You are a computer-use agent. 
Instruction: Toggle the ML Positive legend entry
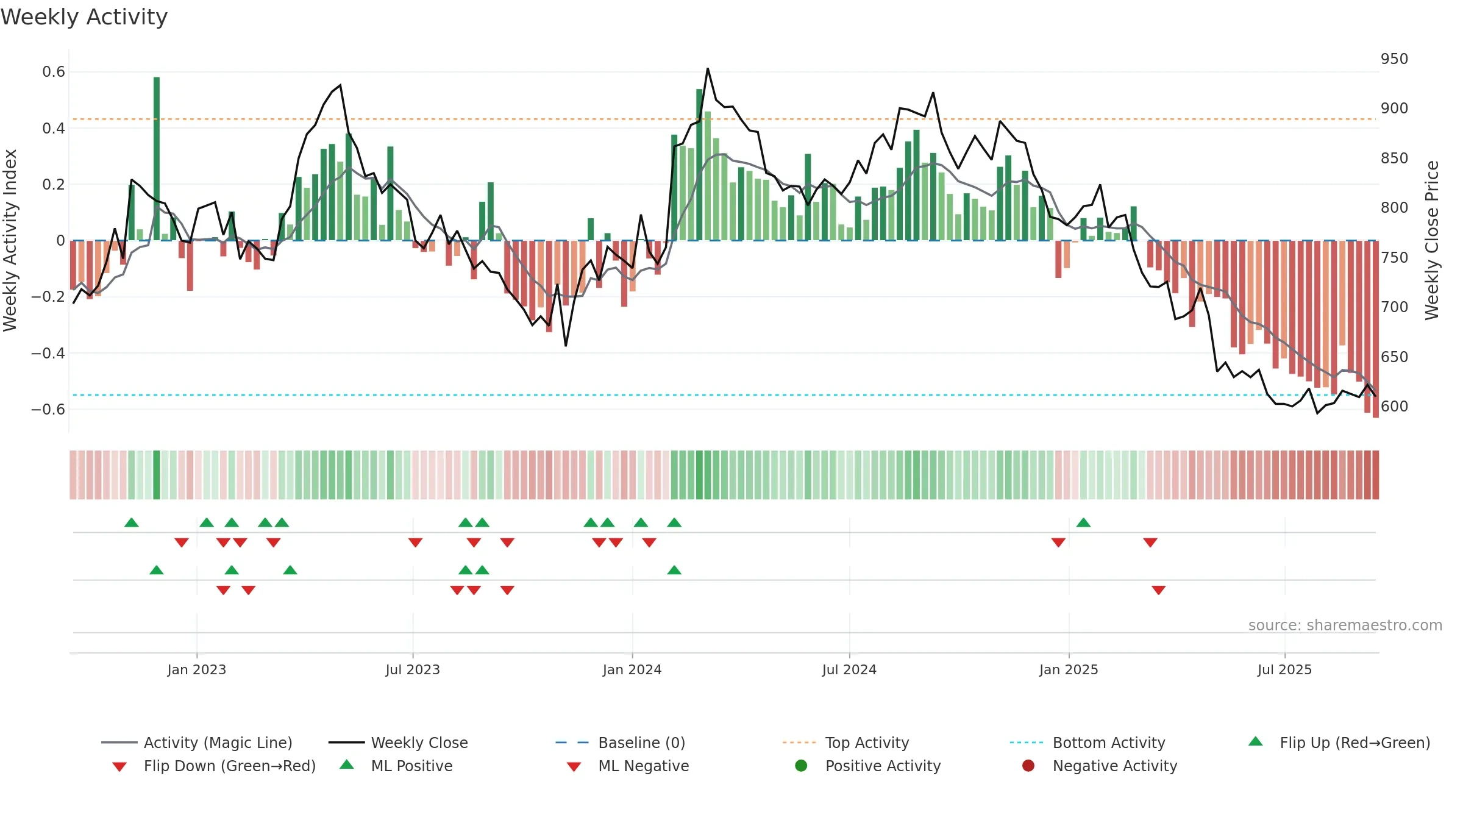point(396,766)
